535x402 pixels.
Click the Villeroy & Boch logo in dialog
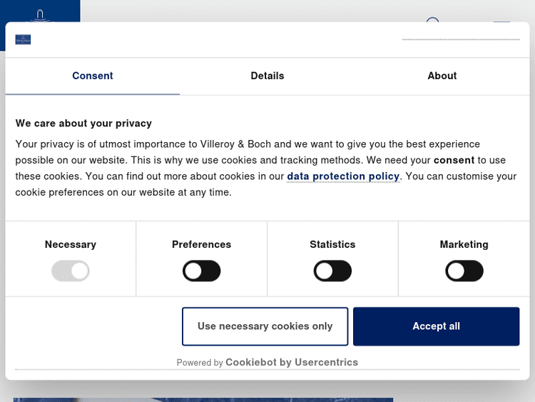click(23, 39)
